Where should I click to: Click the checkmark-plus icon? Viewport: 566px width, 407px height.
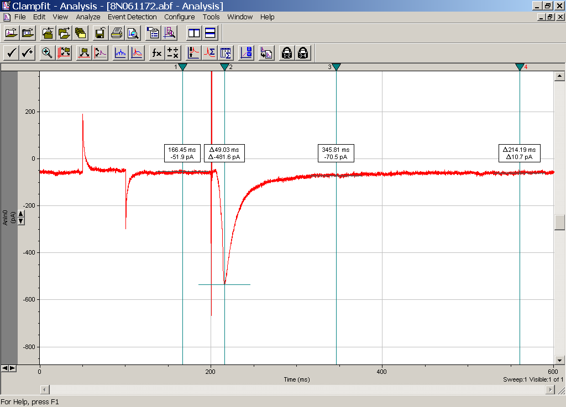pyautogui.click(x=28, y=53)
